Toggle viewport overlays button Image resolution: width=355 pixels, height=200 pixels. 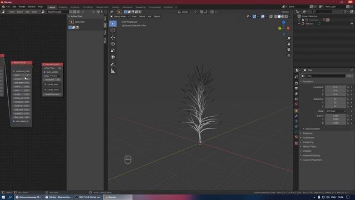coord(262,17)
